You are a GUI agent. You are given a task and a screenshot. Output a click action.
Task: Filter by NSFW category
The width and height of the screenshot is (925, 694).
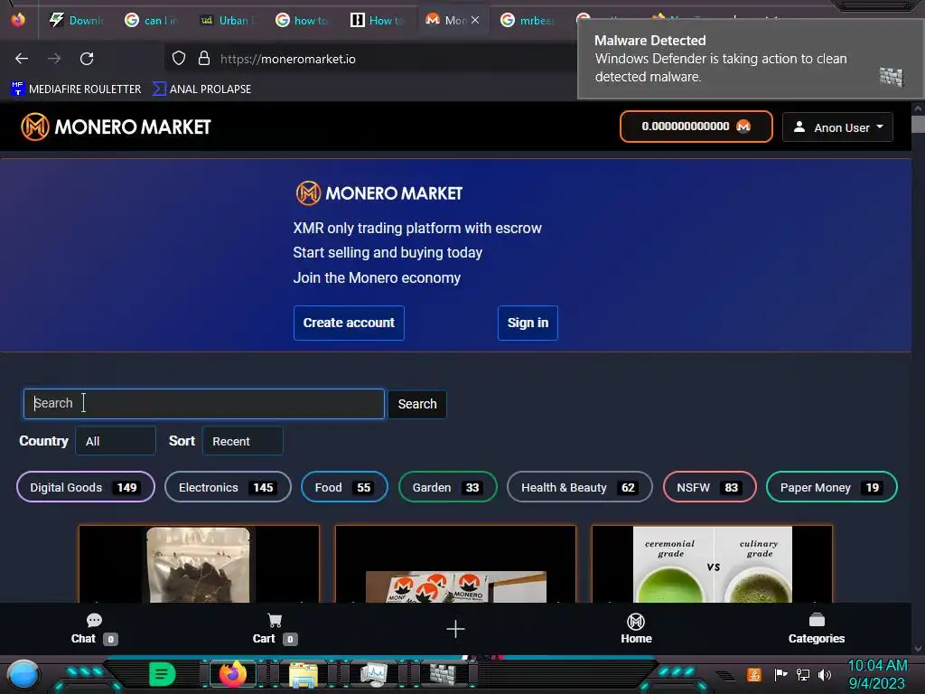[710, 487]
